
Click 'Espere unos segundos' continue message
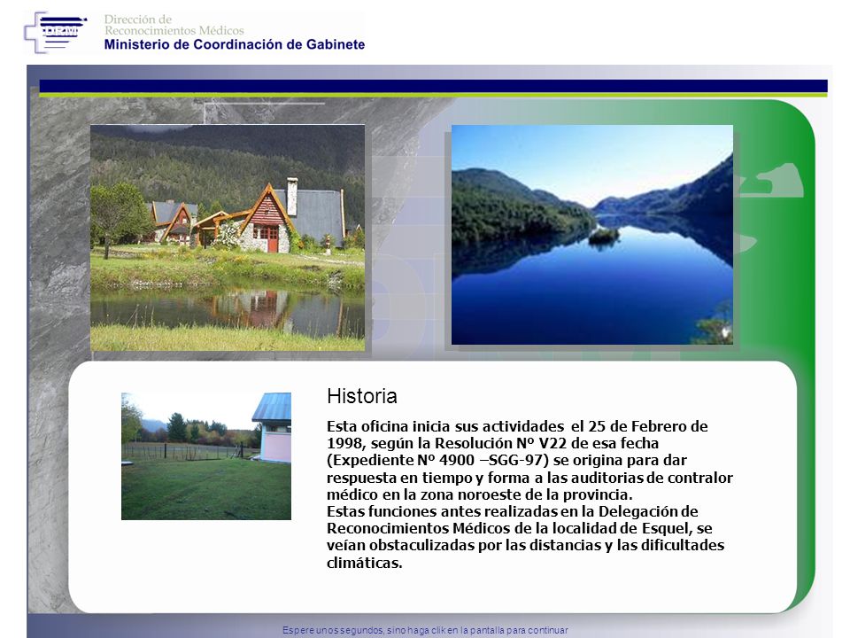425,630
